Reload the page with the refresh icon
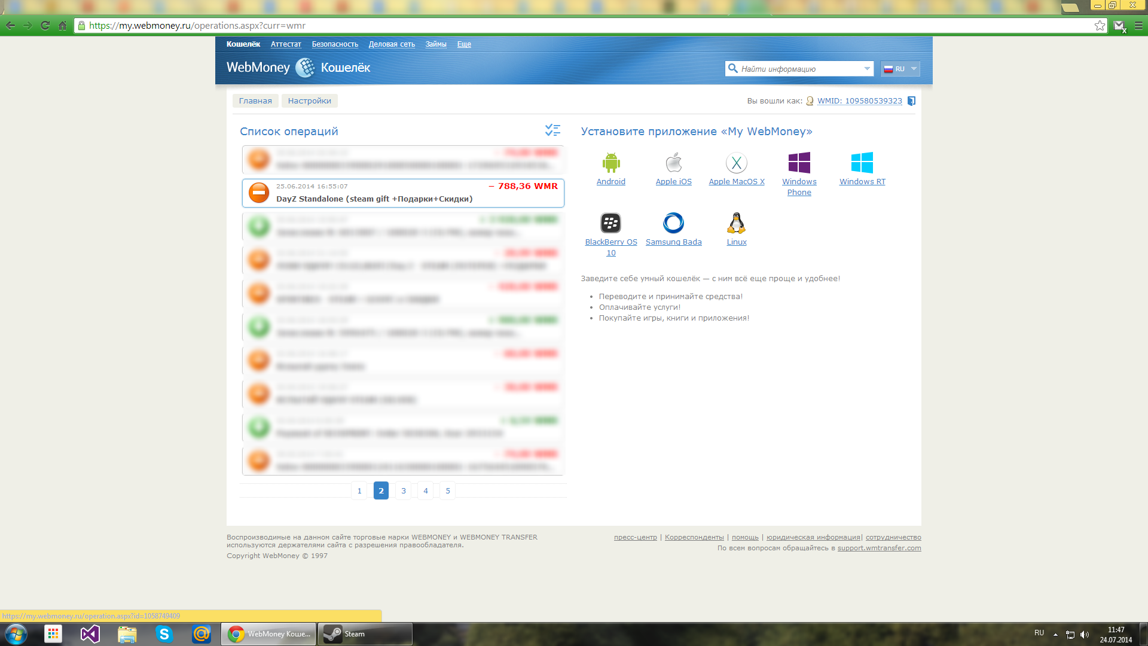This screenshot has height=646, width=1148. [x=45, y=26]
